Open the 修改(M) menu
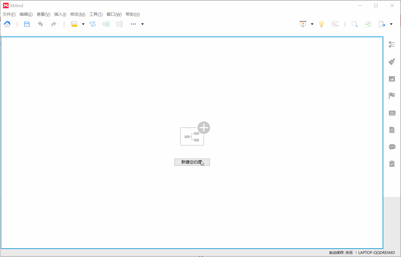The height and width of the screenshot is (257, 401). 78,14
